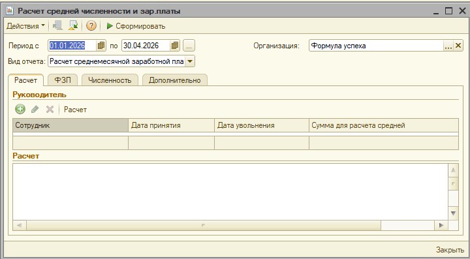The width and height of the screenshot is (470, 259).
Task: Open period selection dialog with ellipsis button
Action: click(x=189, y=46)
